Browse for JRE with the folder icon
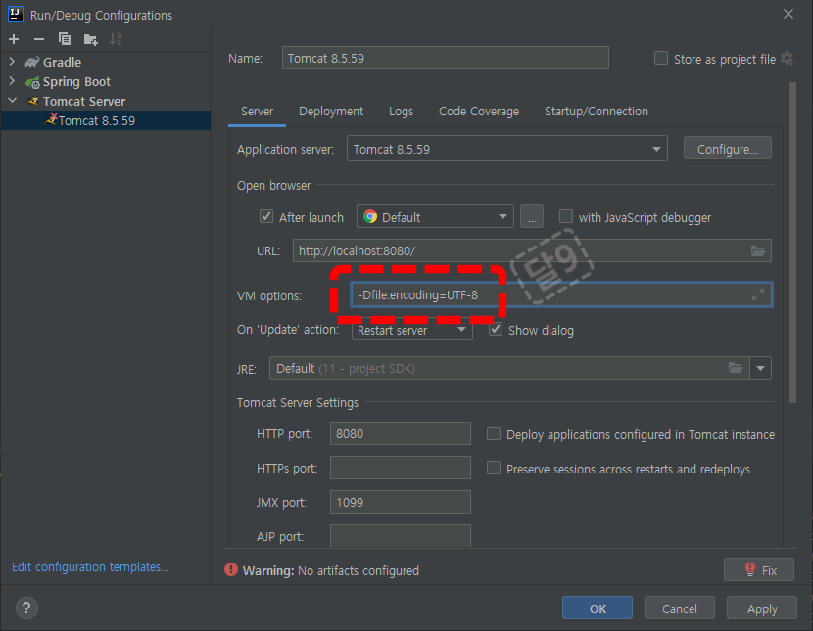This screenshot has width=813, height=631. pos(736,368)
